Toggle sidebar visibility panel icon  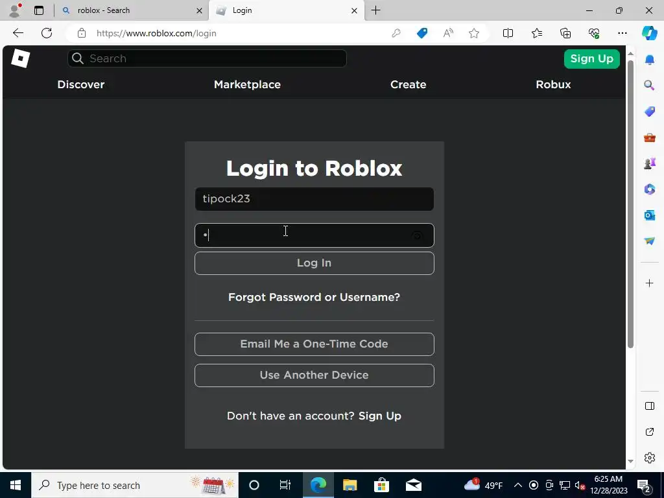(x=649, y=406)
